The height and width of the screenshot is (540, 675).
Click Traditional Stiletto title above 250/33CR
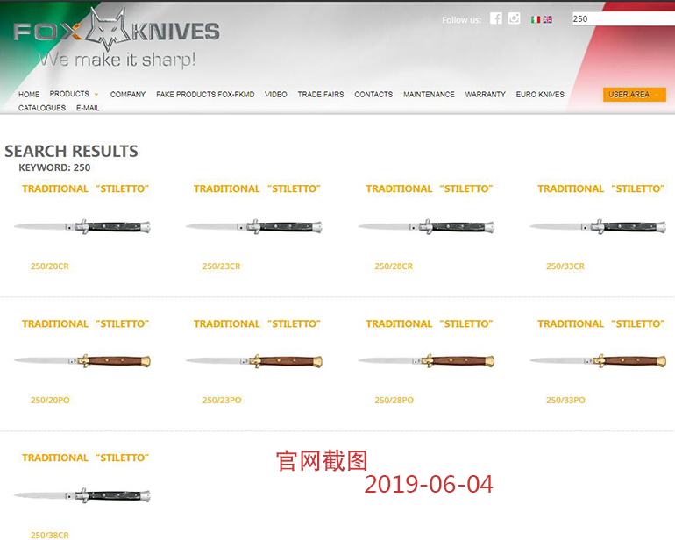click(x=601, y=188)
